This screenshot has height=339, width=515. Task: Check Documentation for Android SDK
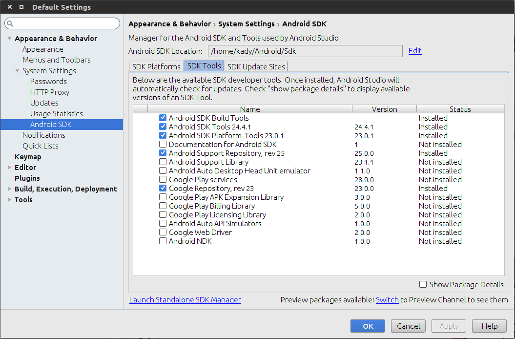pos(163,145)
